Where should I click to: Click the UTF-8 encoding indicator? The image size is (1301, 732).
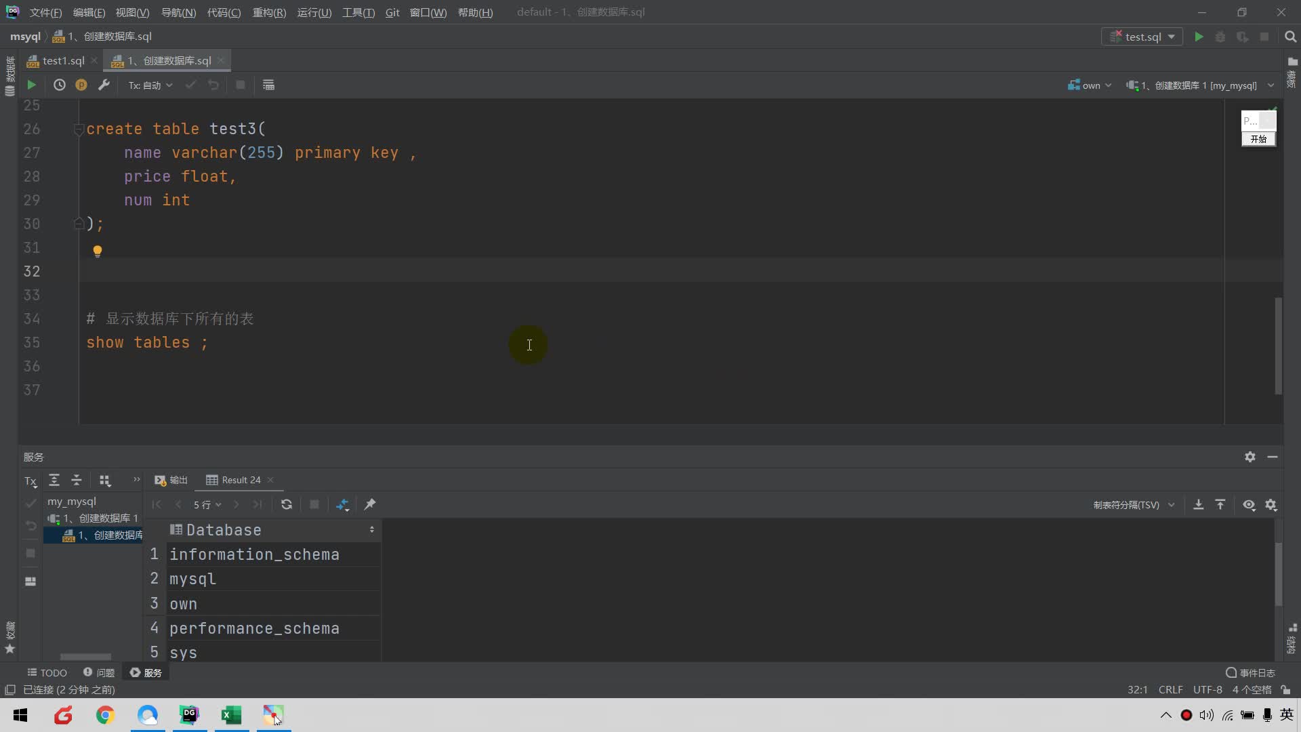coord(1207,689)
